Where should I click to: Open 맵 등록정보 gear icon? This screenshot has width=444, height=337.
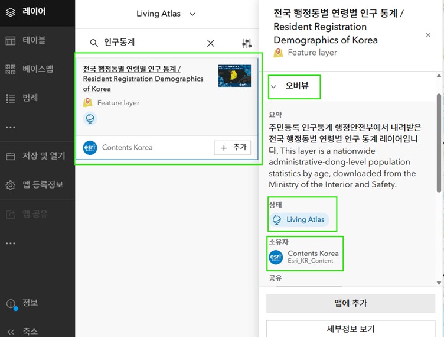pos(11,185)
